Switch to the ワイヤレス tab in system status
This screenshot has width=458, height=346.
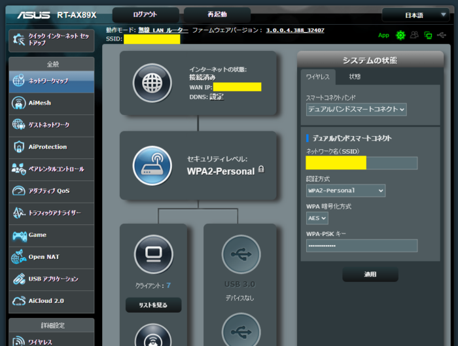point(318,77)
